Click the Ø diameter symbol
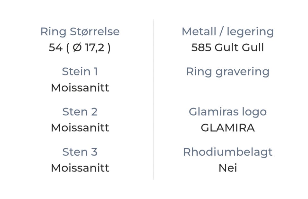 pos(77,48)
